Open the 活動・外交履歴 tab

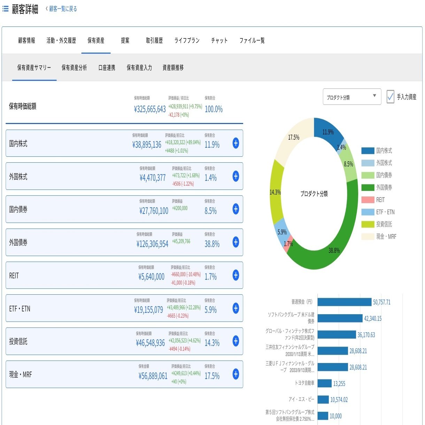tap(61, 40)
